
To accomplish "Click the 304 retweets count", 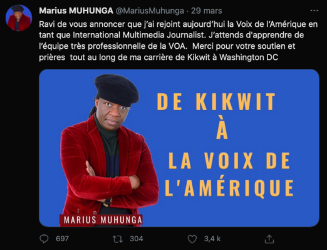I will click(137, 239).
